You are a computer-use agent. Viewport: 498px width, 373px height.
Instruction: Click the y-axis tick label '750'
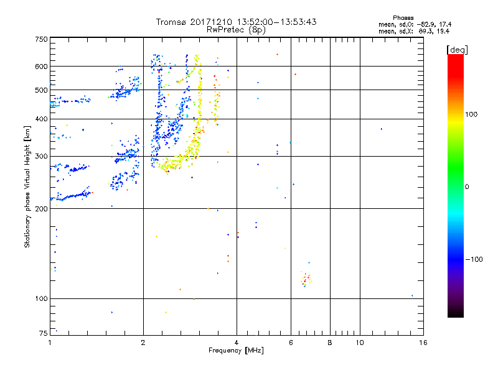pyautogui.click(x=41, y=39)
